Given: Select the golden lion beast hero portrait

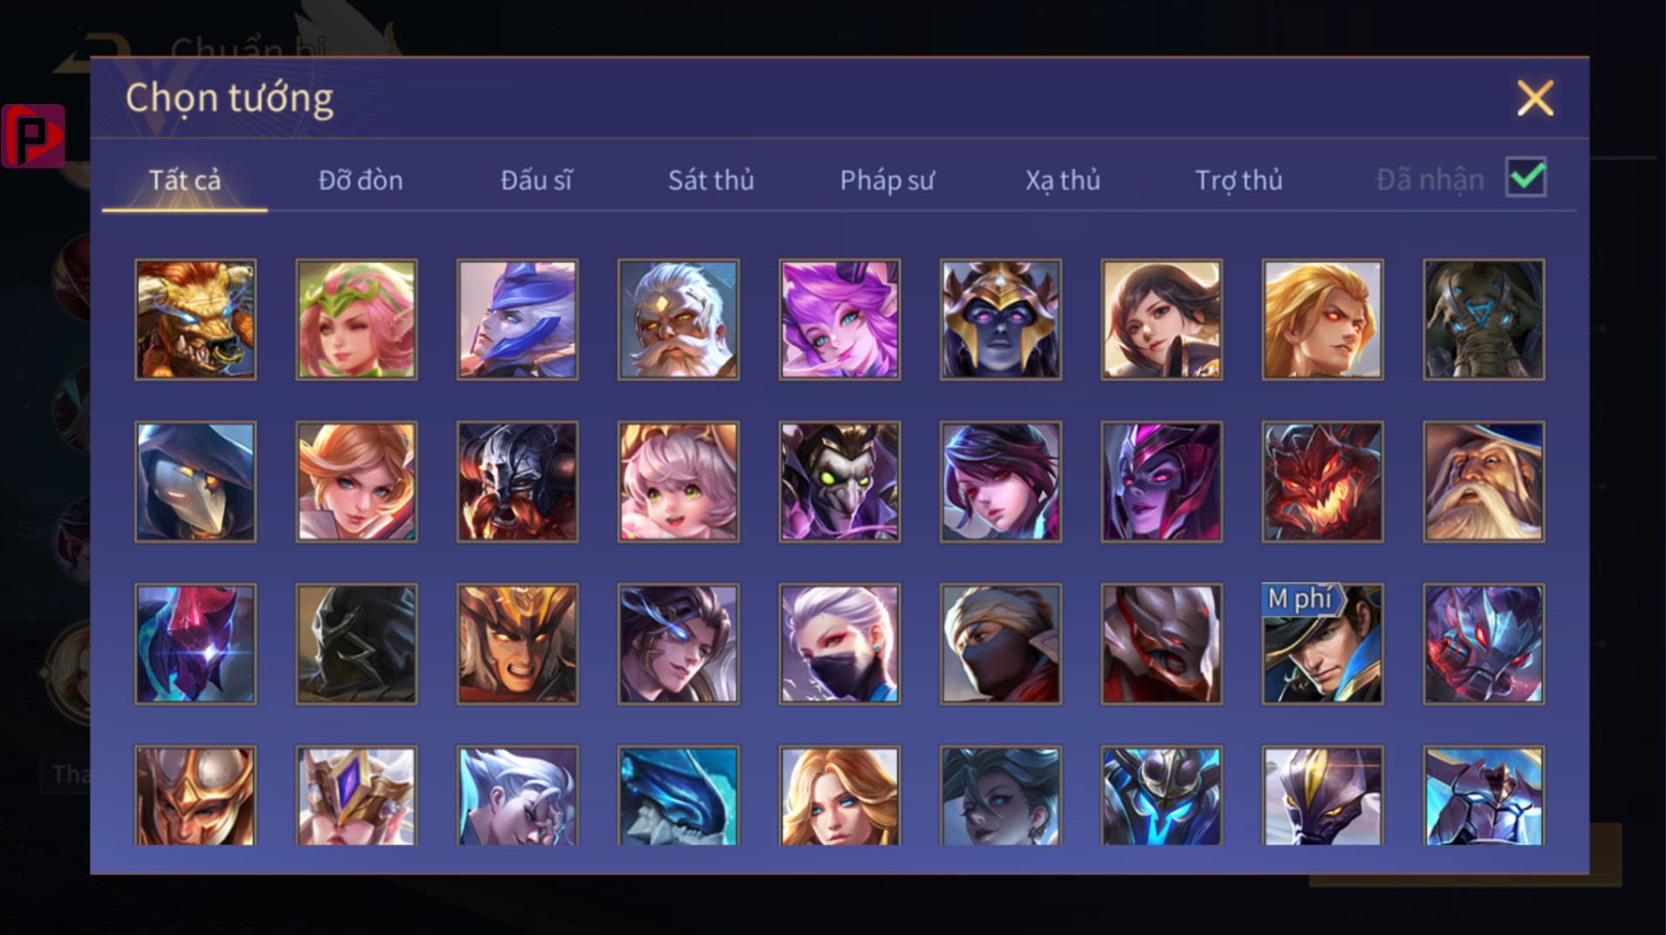Looking at the screenshot, I should coord(196,320).
